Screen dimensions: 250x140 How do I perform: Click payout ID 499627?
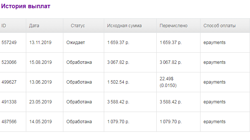click(9, 82)
